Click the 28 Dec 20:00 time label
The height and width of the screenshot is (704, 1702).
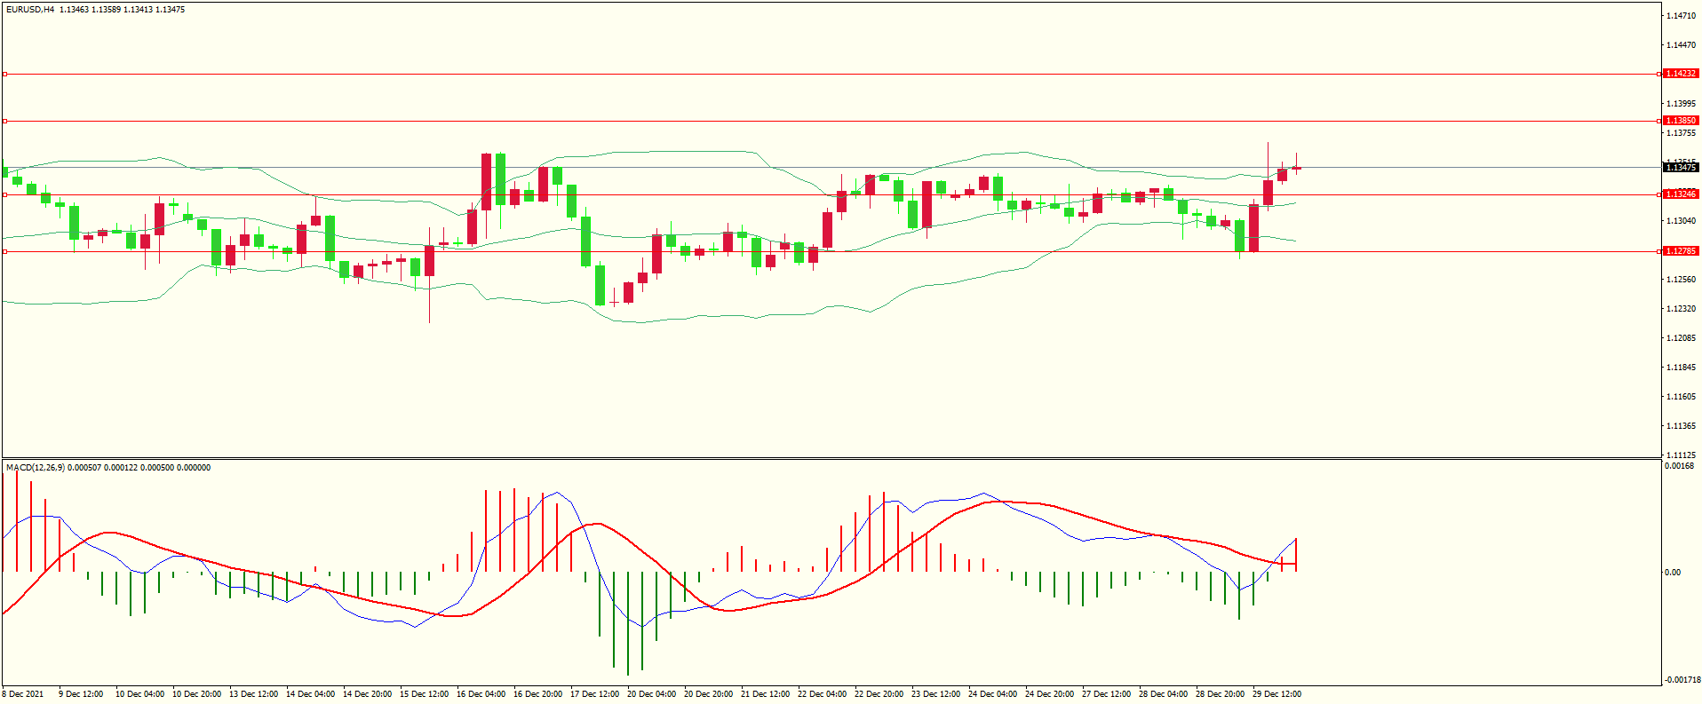click(x=1220, y=694)
